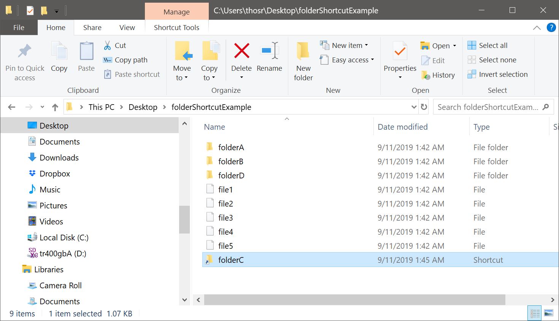The width and height of the screenshot is (559, 321).
Task: Switch to the View ribbon tab
Action: tap(127, 27)
